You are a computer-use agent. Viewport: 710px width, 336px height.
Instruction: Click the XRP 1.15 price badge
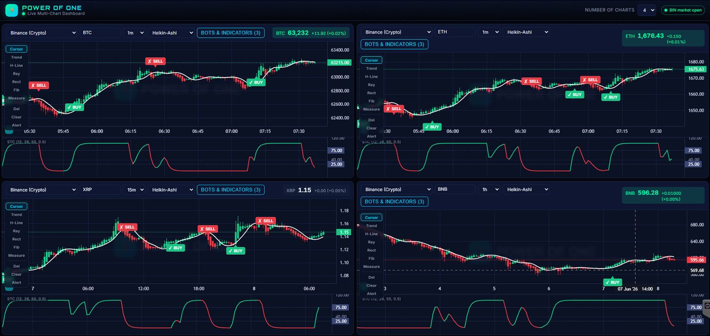(x=316, y=191)
